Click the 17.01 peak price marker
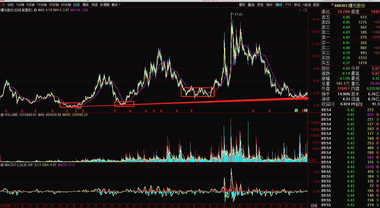The image size is (380, 208). coord(238,14)
